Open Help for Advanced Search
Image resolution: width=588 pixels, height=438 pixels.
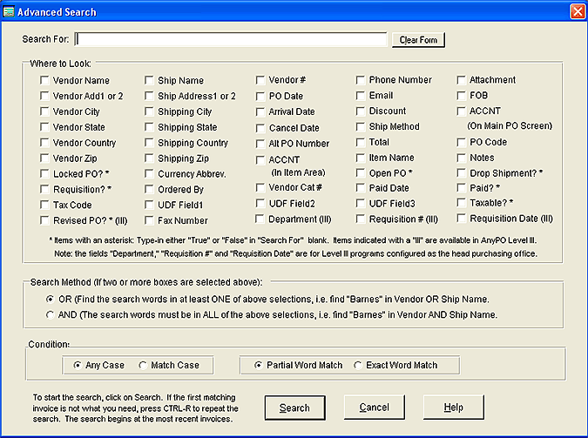coord(453,407)
